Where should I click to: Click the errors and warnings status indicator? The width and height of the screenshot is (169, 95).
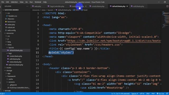coord(2,94)
